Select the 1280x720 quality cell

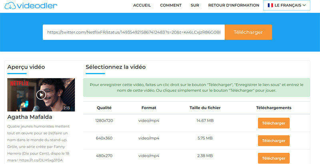coord(104,121)
